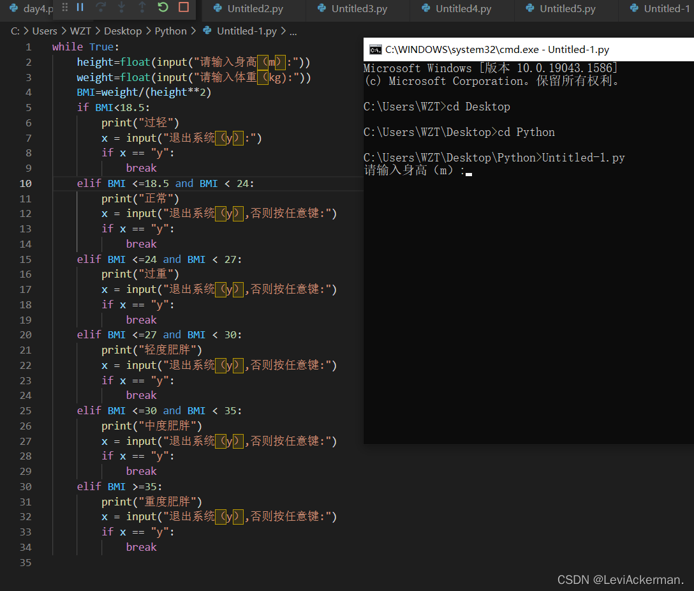Click the Step Out debug arrow

142,7
